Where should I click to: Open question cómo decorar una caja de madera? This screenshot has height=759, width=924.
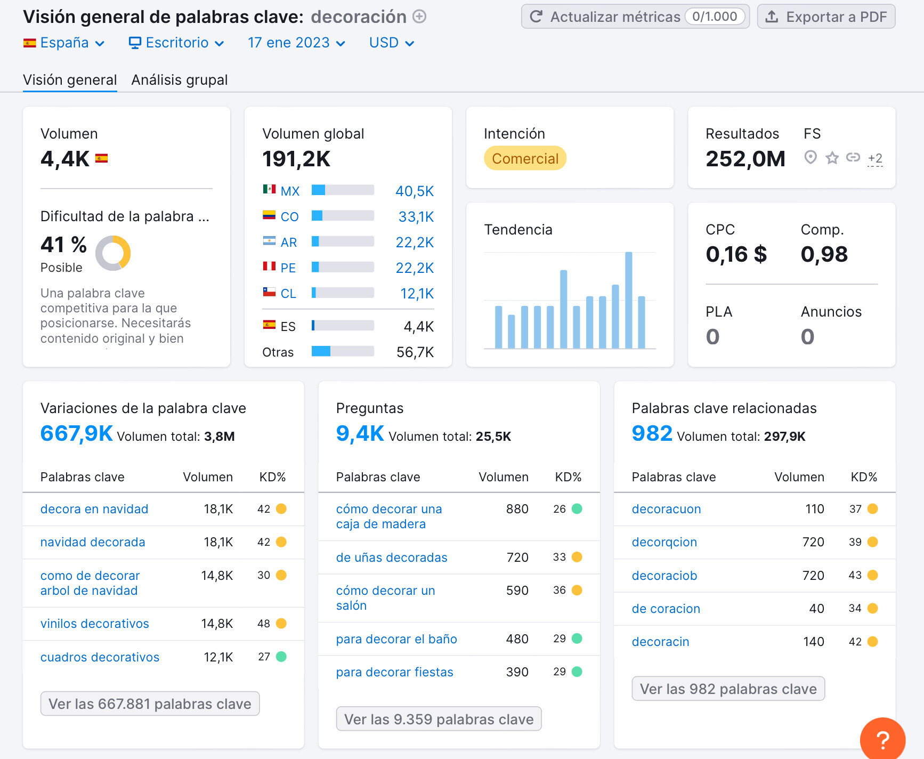[389, 516]
